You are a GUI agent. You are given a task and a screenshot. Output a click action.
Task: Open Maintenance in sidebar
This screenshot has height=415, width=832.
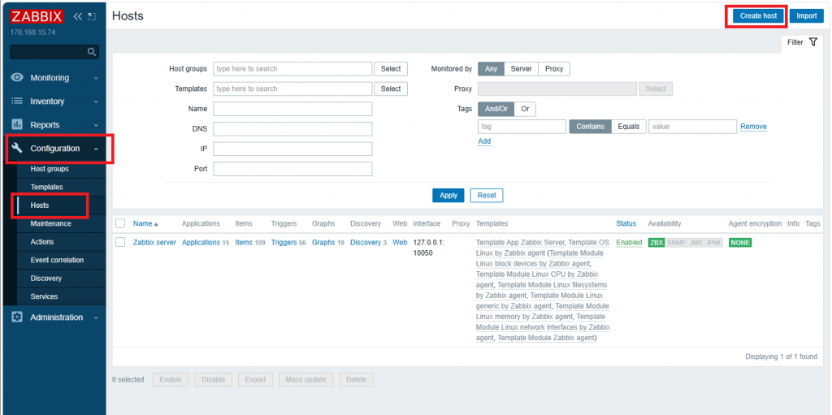pos(50,223)
